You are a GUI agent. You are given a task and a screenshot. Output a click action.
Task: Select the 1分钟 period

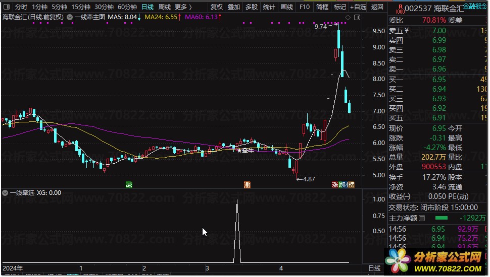pyautogui.click(x=40, y=7)
